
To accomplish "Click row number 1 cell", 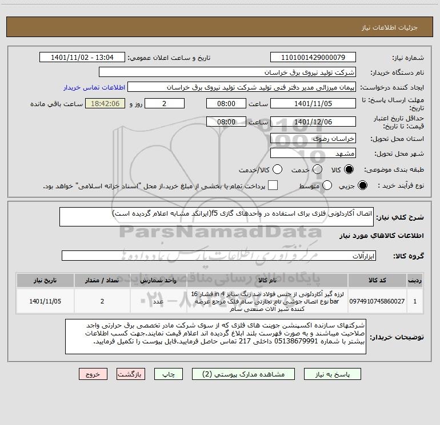I will coord(415,301).
